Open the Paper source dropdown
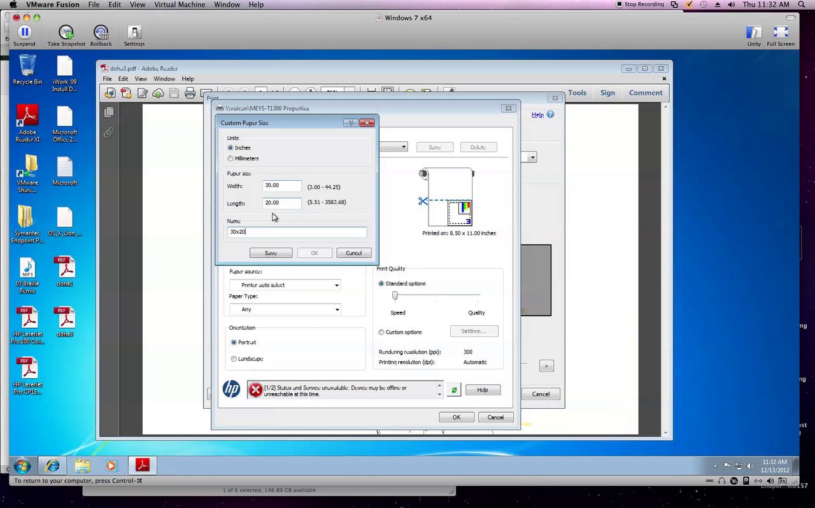Screen dimensions: 815x508 coord(285,285)
